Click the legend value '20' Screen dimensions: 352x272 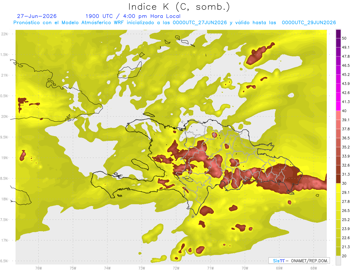click(345, 256)
